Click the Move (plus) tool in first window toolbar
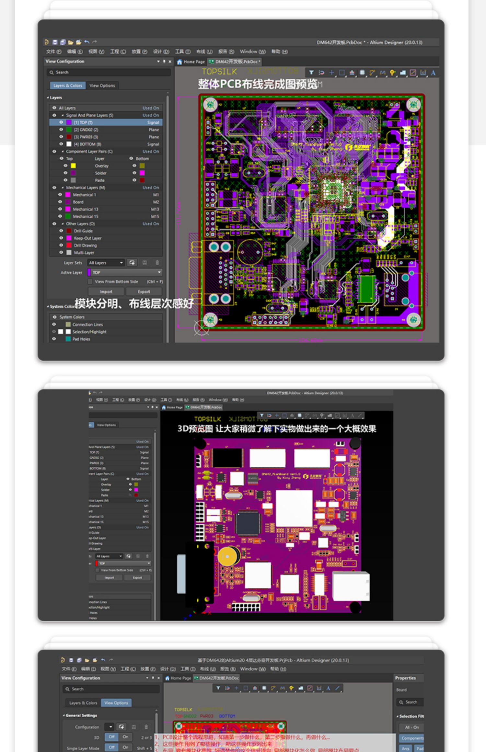The width and height of the screenshot is (486, 752). pyautogui.click(x=331, y=73)
